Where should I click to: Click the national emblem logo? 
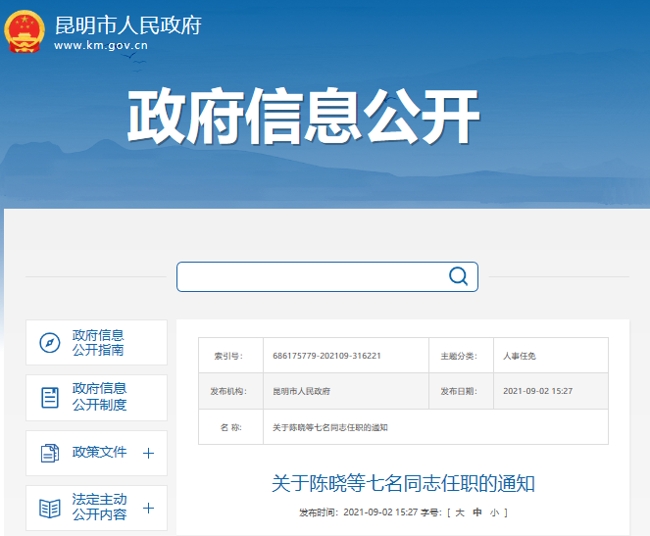[x=25, y=31]
